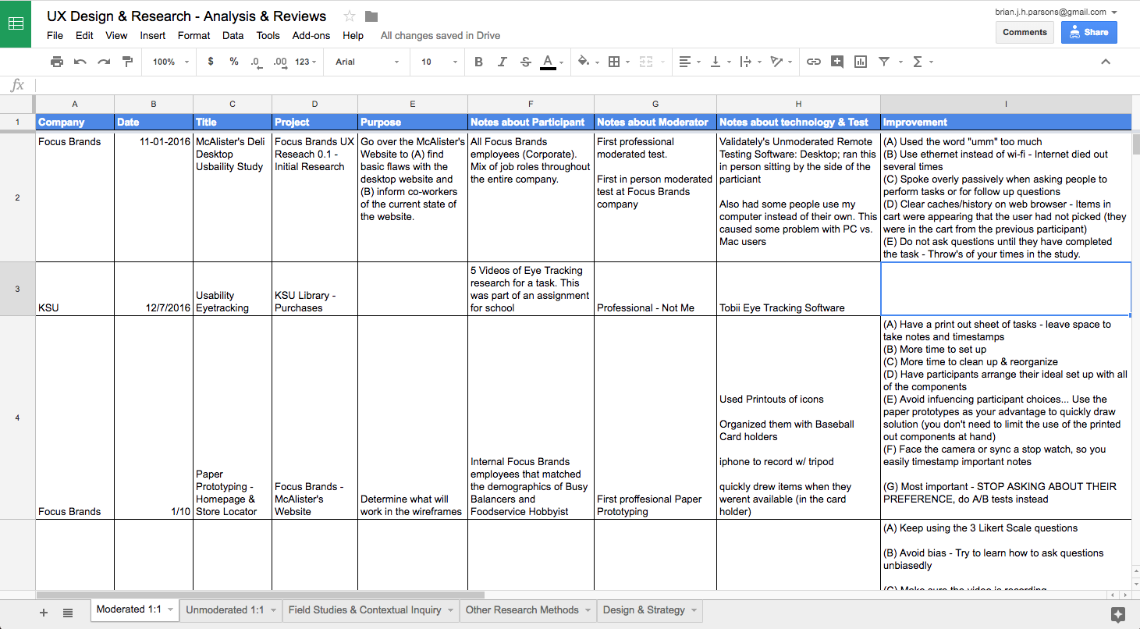
Task: Select the paint format tool
Action: pos(127,62)
